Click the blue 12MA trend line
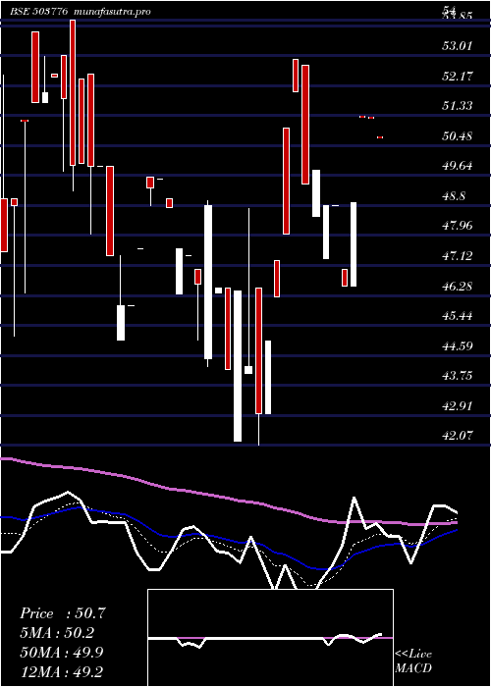 (228, 539)
